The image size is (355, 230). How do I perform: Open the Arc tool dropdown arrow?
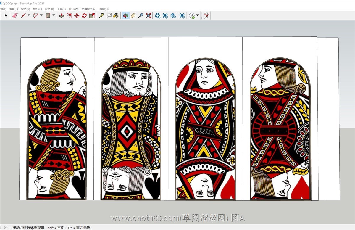(x=41, y=15)
